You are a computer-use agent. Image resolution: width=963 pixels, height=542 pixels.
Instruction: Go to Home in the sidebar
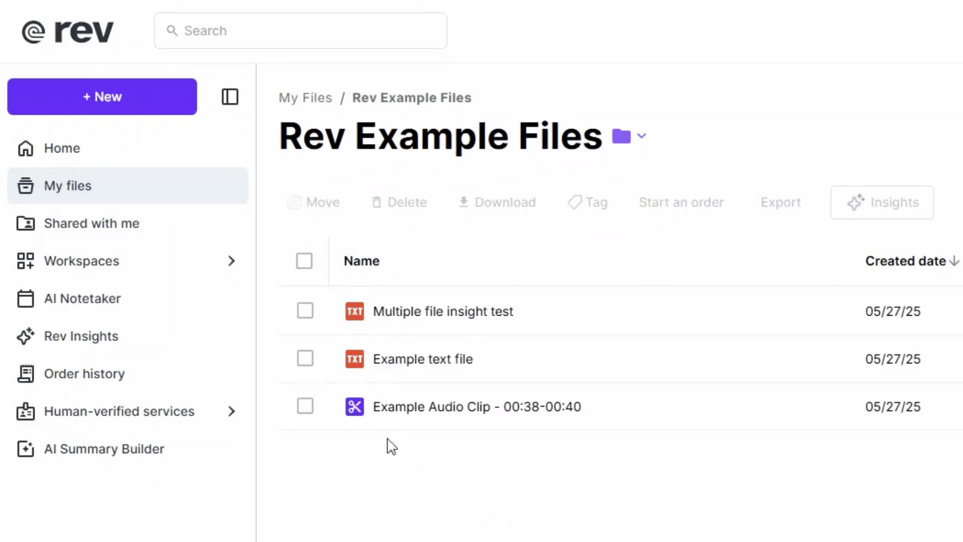[x=128, y=149]
